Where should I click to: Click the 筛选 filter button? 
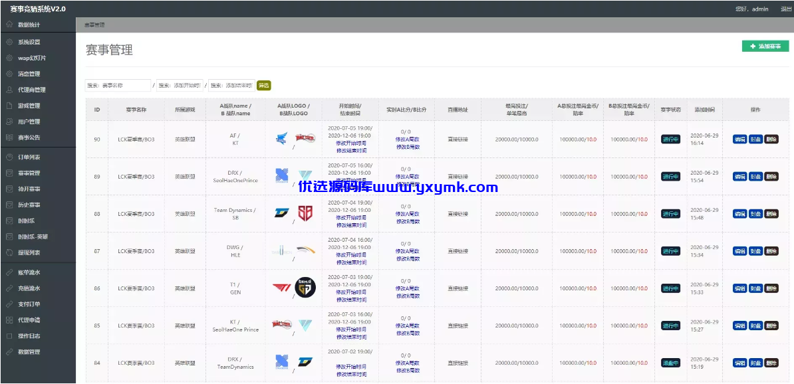264,86
